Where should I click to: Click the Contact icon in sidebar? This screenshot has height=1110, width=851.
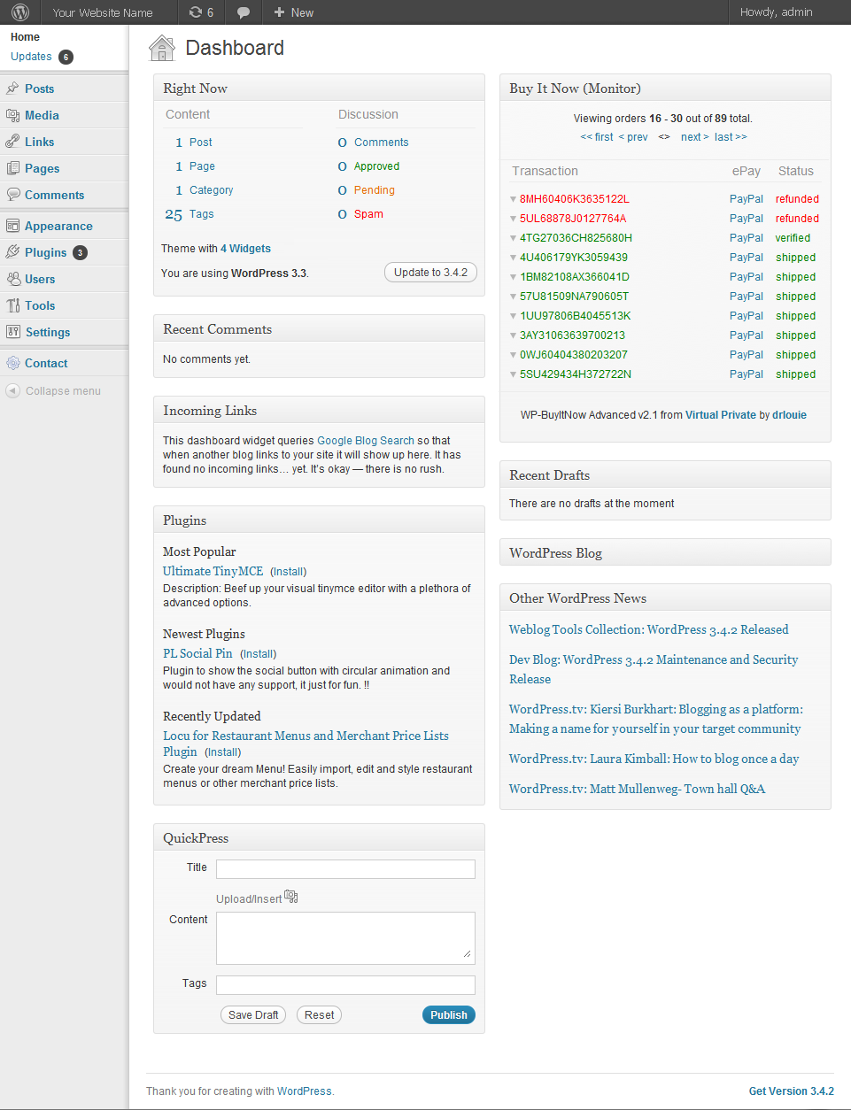click(12, 363)
